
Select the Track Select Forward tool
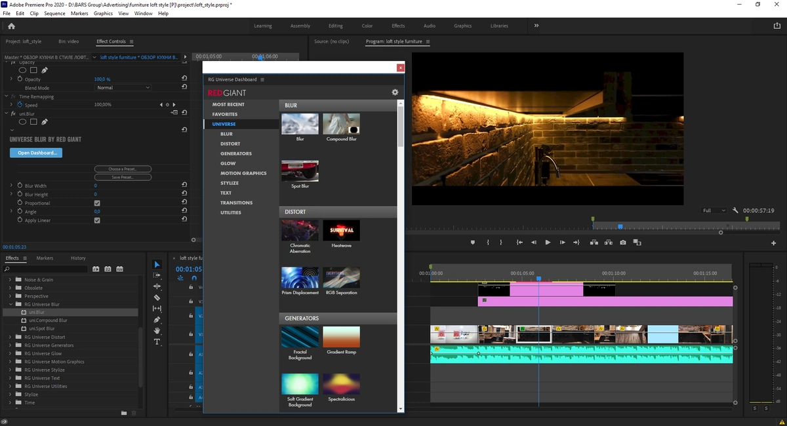157,275
